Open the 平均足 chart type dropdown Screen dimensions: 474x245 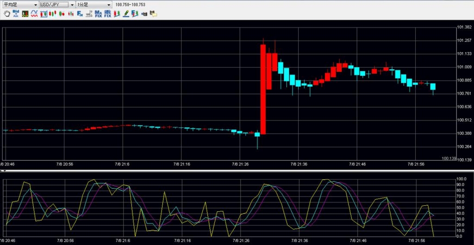[20, 5]
